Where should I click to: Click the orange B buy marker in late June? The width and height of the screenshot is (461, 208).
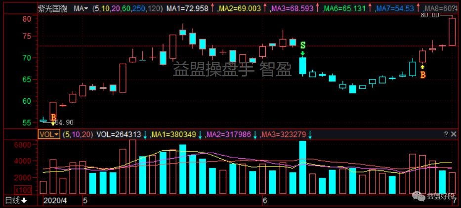(x=422, y=75)
